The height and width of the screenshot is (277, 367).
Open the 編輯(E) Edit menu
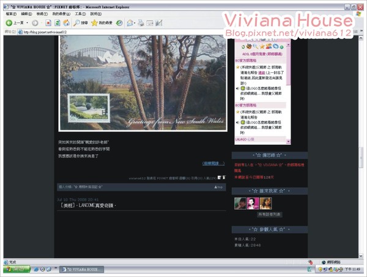26,14
